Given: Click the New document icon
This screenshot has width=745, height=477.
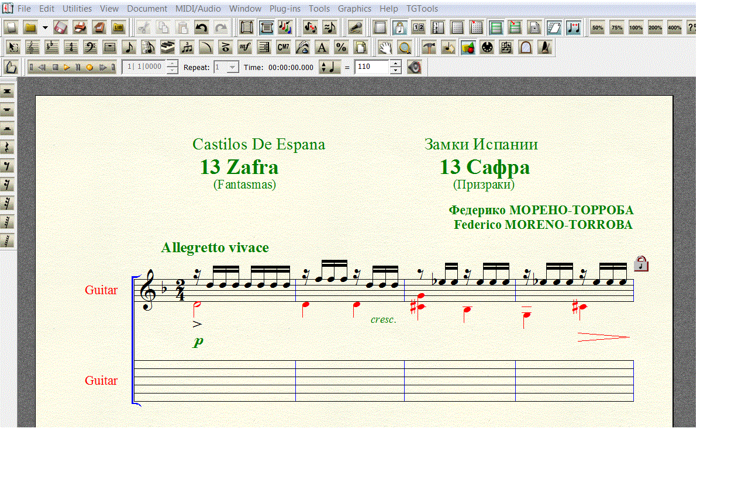Looking at the screenshot, I should 11,27.
